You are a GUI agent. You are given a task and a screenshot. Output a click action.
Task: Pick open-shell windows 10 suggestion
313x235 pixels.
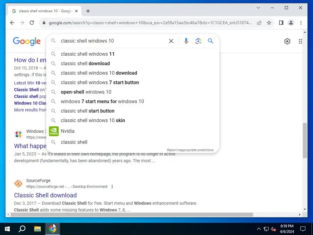click(133, 92)
